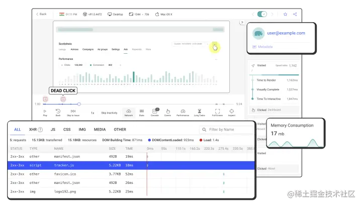Select the OTHER network filter tab
Screen dimensions: 362x205
coord(120,130)
